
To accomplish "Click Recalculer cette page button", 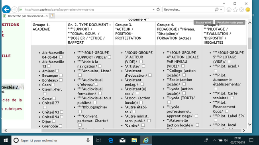I will (x=230, y=22).
